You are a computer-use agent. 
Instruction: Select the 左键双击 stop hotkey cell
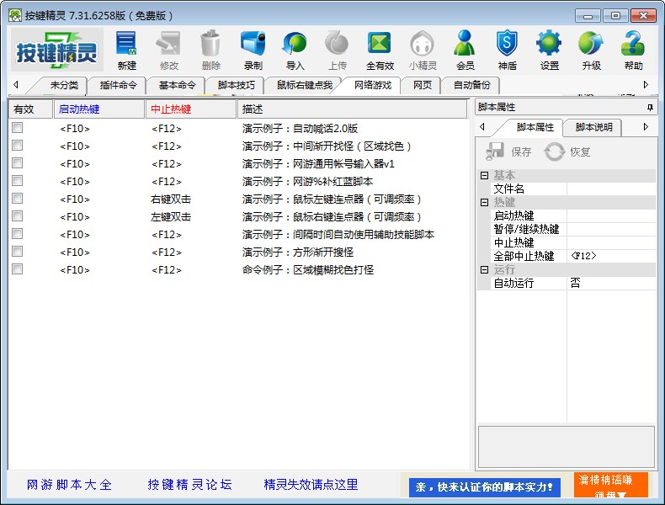171,217
